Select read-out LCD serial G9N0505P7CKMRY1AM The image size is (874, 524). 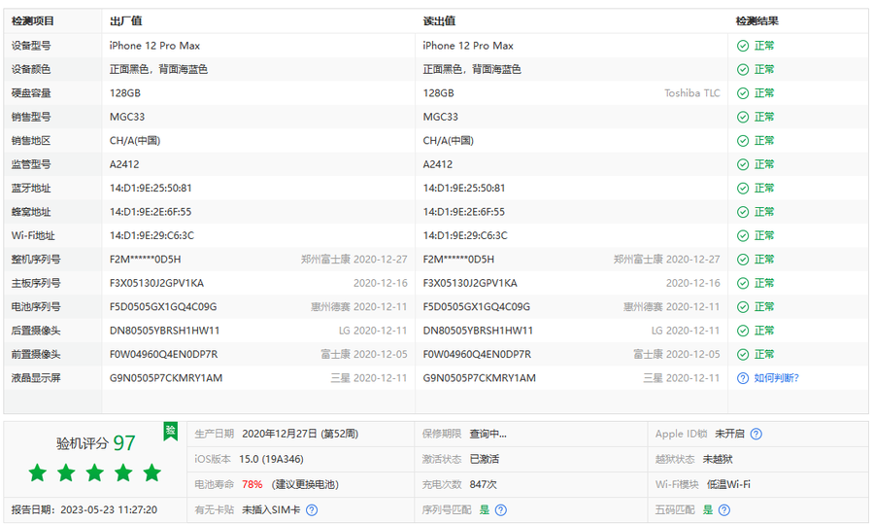pyautogui.click(x=480, y=378)
